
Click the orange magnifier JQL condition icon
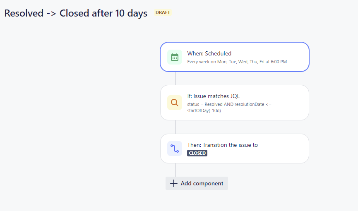(x=175, y=103)
